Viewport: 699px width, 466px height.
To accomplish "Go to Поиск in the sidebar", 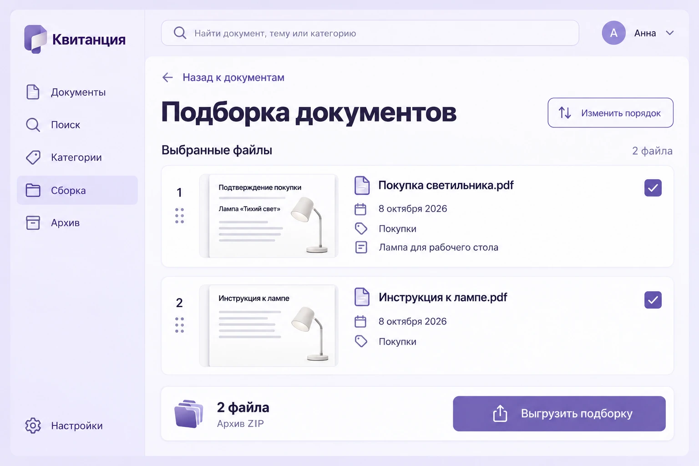I will [77, 125].
